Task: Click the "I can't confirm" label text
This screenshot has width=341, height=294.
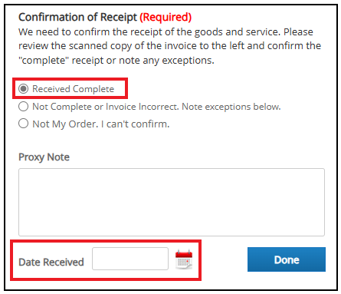Action: coord(135,124)
